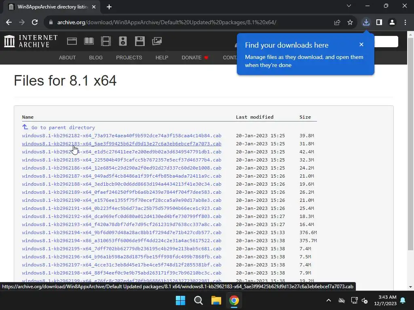Viewport: 414px width, 310px height.
Task: Download kb2962186-x64 cab file
Action: pyautogui.click(x=121, y=168)
